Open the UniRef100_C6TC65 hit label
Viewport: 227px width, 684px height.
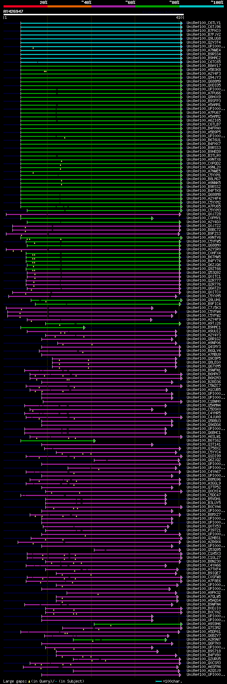204,62
